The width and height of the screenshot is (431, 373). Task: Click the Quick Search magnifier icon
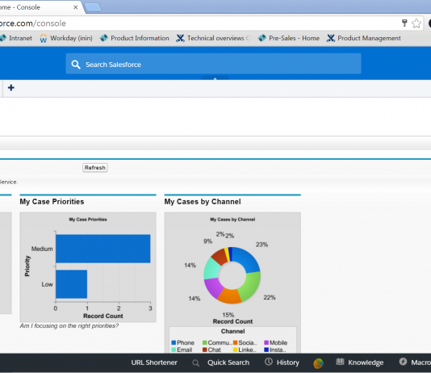coord(195,363)
